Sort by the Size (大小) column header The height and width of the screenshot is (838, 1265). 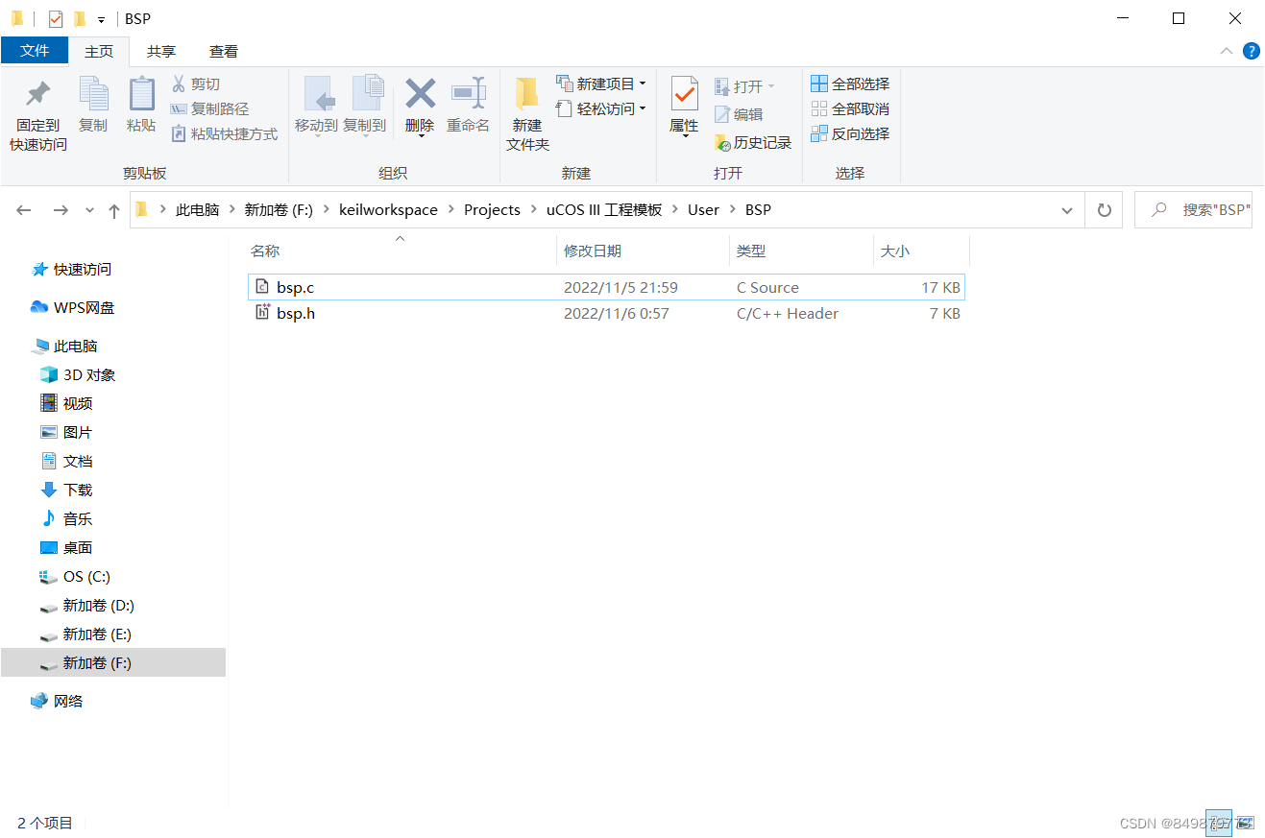[921, 251]
